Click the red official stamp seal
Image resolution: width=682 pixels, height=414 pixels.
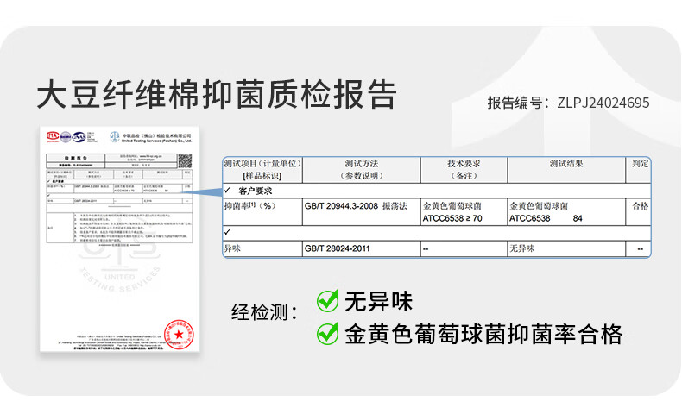pos(180,334)
